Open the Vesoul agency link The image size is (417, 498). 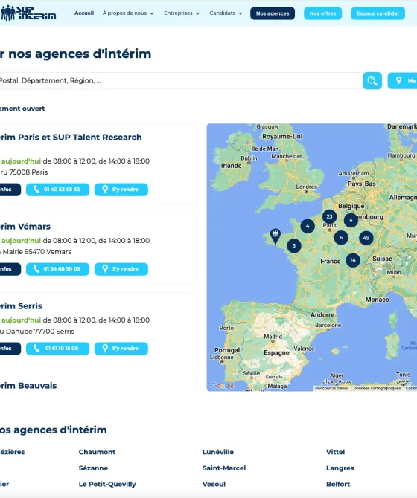click(x=214, y=485)
